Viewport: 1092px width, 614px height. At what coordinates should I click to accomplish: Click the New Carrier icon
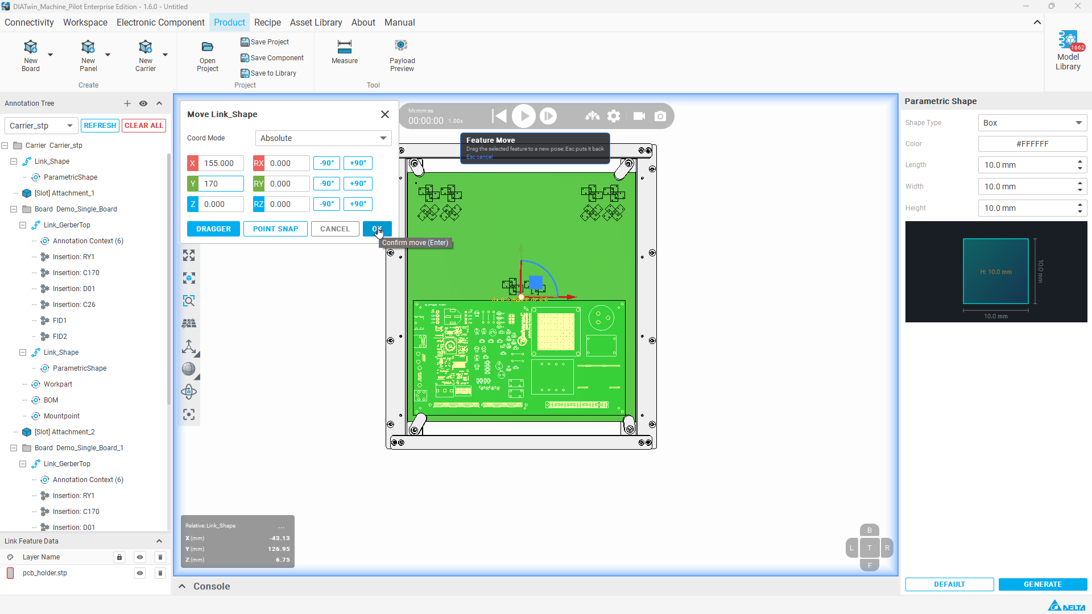pos(146,47)
